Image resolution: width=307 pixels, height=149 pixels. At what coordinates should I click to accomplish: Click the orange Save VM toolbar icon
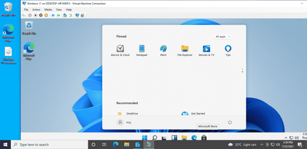tap(46, 15)
